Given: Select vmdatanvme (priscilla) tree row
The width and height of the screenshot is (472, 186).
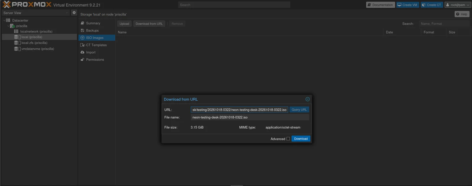Looking at the screenshot, I should coord(39,49).
